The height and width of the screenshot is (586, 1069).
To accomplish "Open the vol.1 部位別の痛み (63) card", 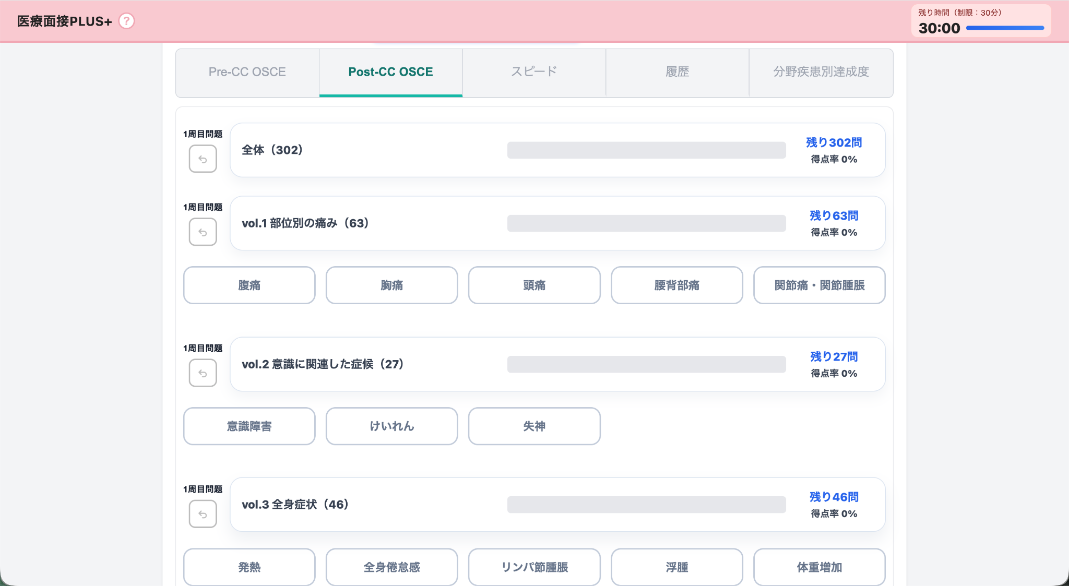I will (x=557, y=223).
